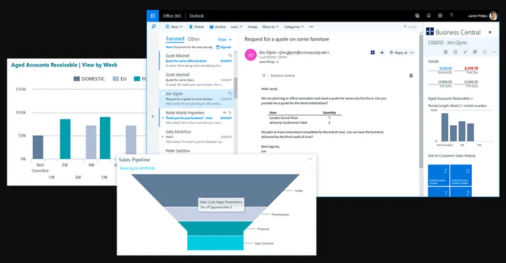Click the Proposal segment of the funnel
The height and width of the screenshot is (263, 506).
215,228
